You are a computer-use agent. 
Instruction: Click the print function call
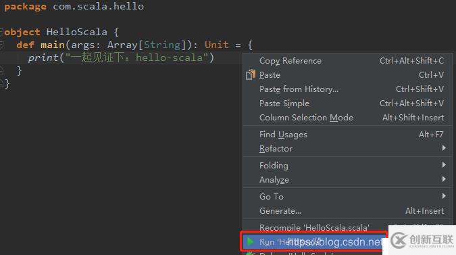tap(43, 57)
